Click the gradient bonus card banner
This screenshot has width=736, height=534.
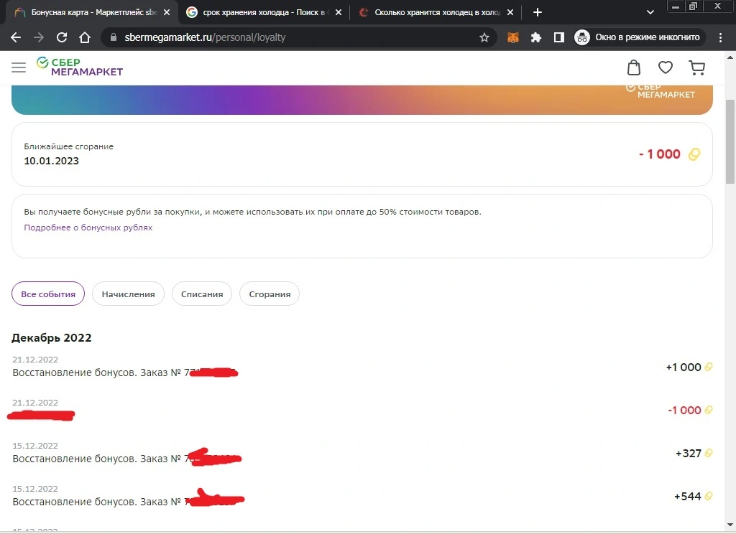point(362,100)
